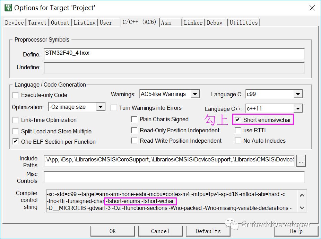321x239 pixels.
Task: Click compiler control string scroll-up arrow
Action: [x=302, y=195]
